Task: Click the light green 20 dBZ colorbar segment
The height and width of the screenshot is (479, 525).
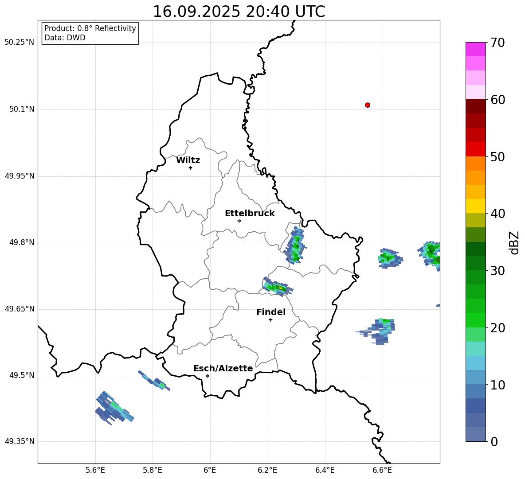Action: pyautogui.click(x=475, y=334)
